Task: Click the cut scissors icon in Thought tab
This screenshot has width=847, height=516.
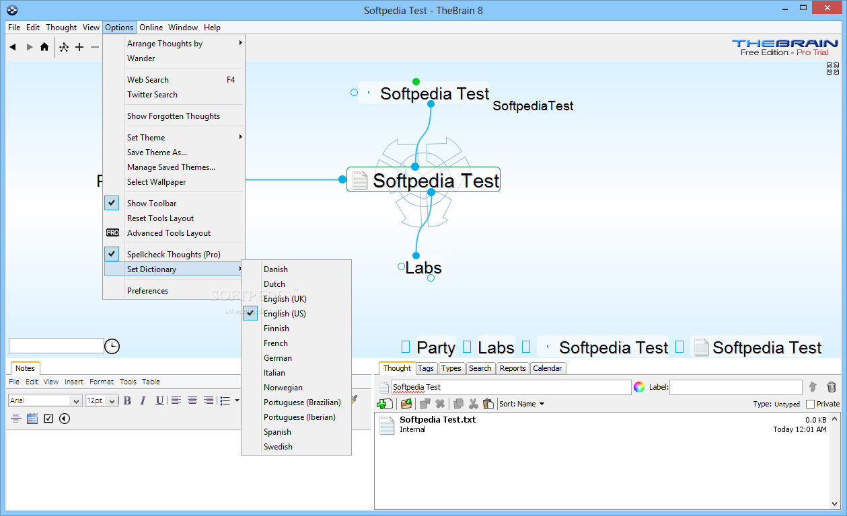Action: point(473,404)
